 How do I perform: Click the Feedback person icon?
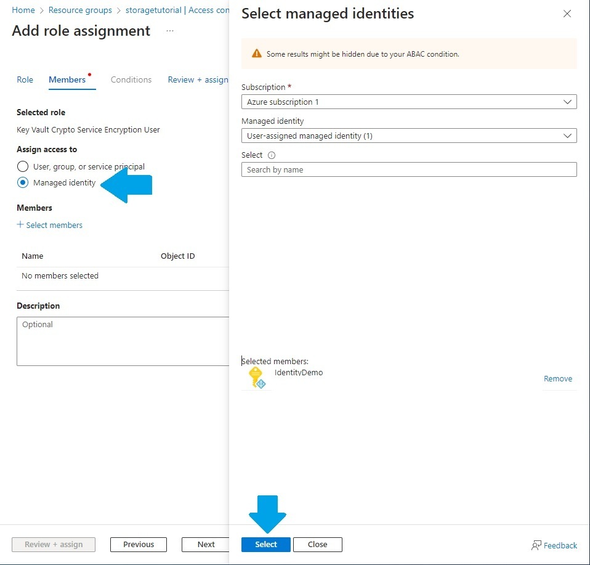(536, 545)
